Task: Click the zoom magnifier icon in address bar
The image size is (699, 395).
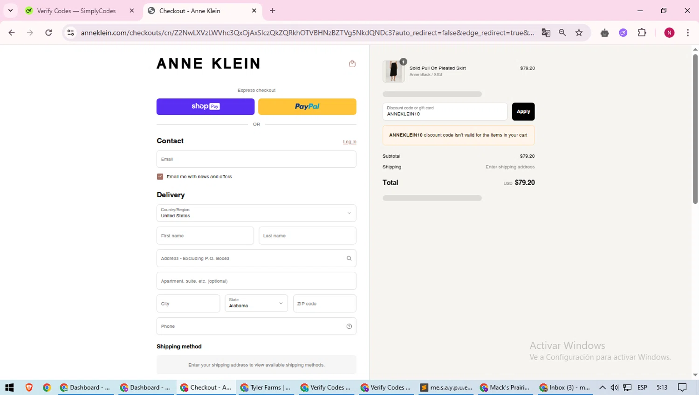Action: click(562, 33)
